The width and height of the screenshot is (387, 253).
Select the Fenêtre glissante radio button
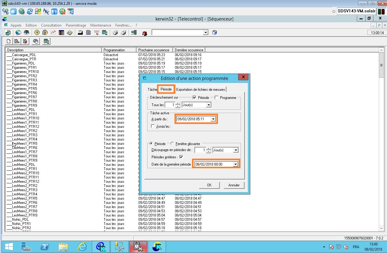pos(173,144)
